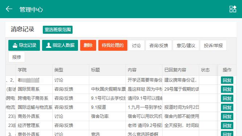Screen dimensions: 242x136
Task: Click the 9.1号可以去学校 title cell
Action: pos(107,98)
